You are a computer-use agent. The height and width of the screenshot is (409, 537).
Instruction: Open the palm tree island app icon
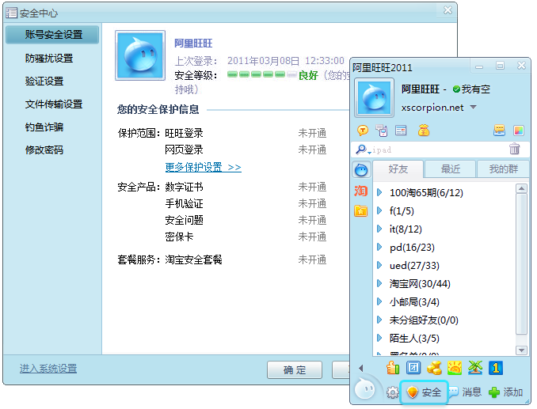[475, 368]
